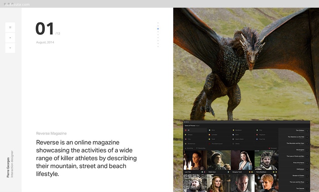Viewport: 319px width, 192px height.
Task: Click the Tyrell house color icon
Action: 209,139
